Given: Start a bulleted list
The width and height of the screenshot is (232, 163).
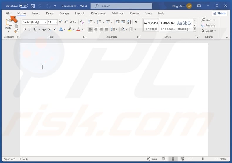Looking at the screenshot, I should pos(90,22).
